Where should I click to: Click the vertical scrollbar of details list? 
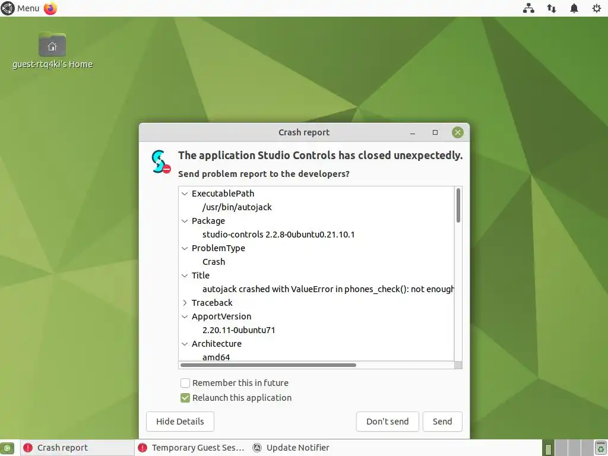pos(458,205)
